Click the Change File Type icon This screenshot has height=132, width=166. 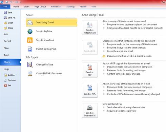[x=30, y=65]
